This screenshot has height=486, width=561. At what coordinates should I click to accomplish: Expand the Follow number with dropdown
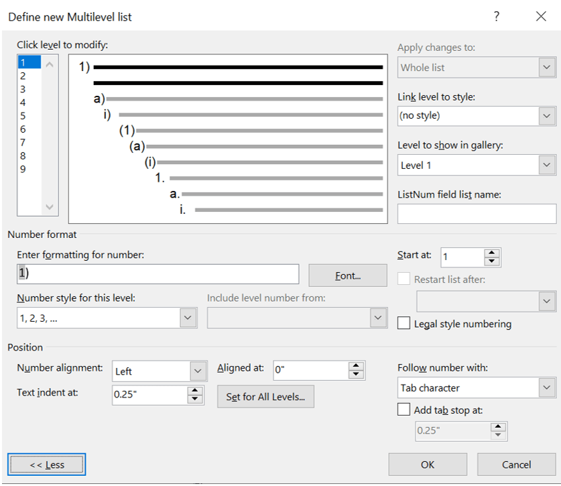click(x=547, y=388)
